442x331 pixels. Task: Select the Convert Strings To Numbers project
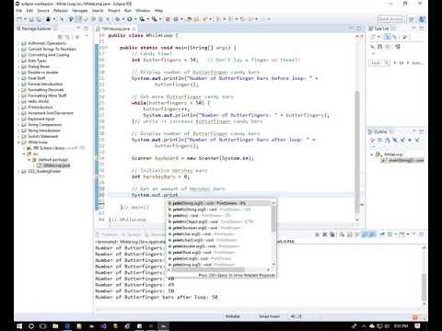pyautogui.click(x=52, y=49)
